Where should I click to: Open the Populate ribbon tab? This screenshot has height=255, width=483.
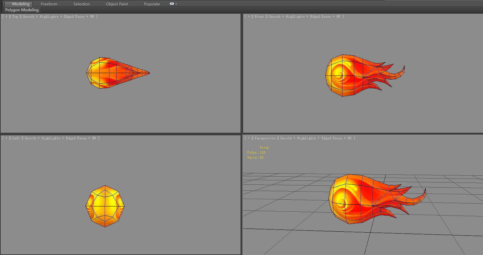pyautogui.click(x=152, y=4)
